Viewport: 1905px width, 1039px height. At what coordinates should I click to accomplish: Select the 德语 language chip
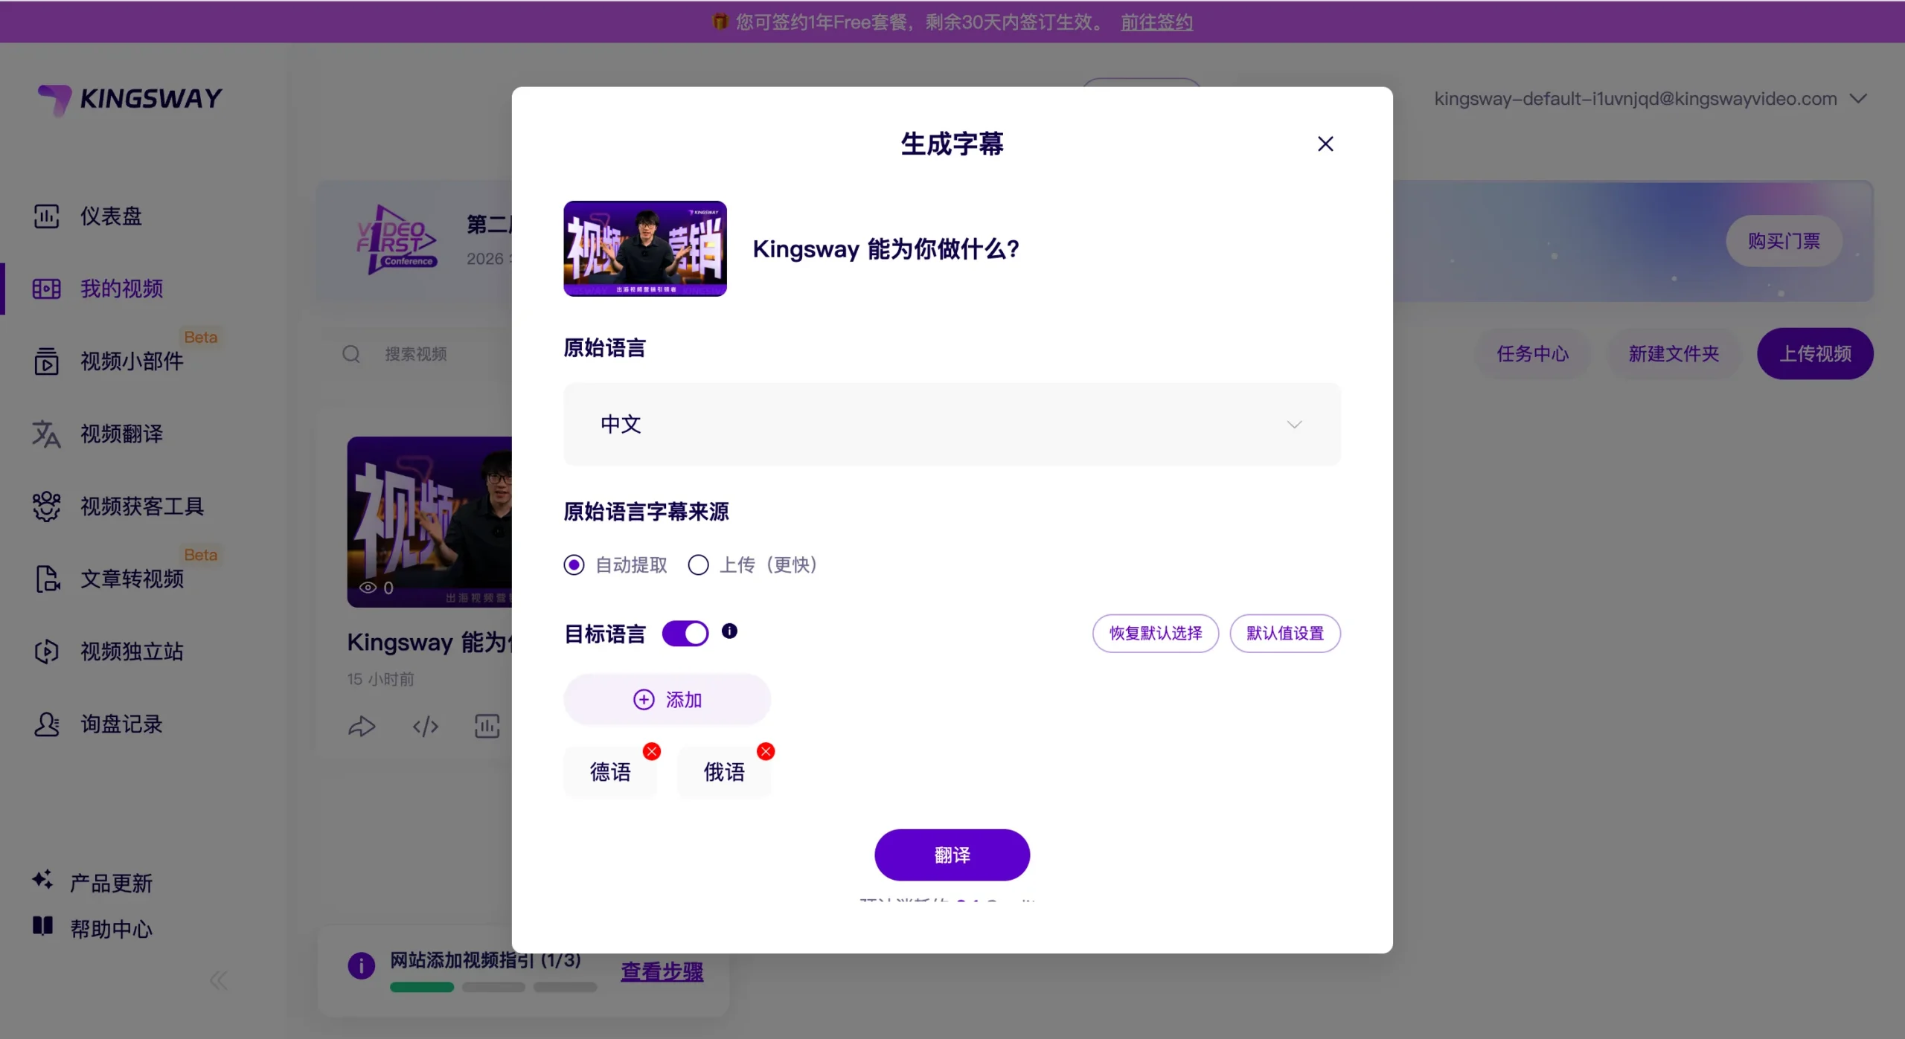point(610,772)
